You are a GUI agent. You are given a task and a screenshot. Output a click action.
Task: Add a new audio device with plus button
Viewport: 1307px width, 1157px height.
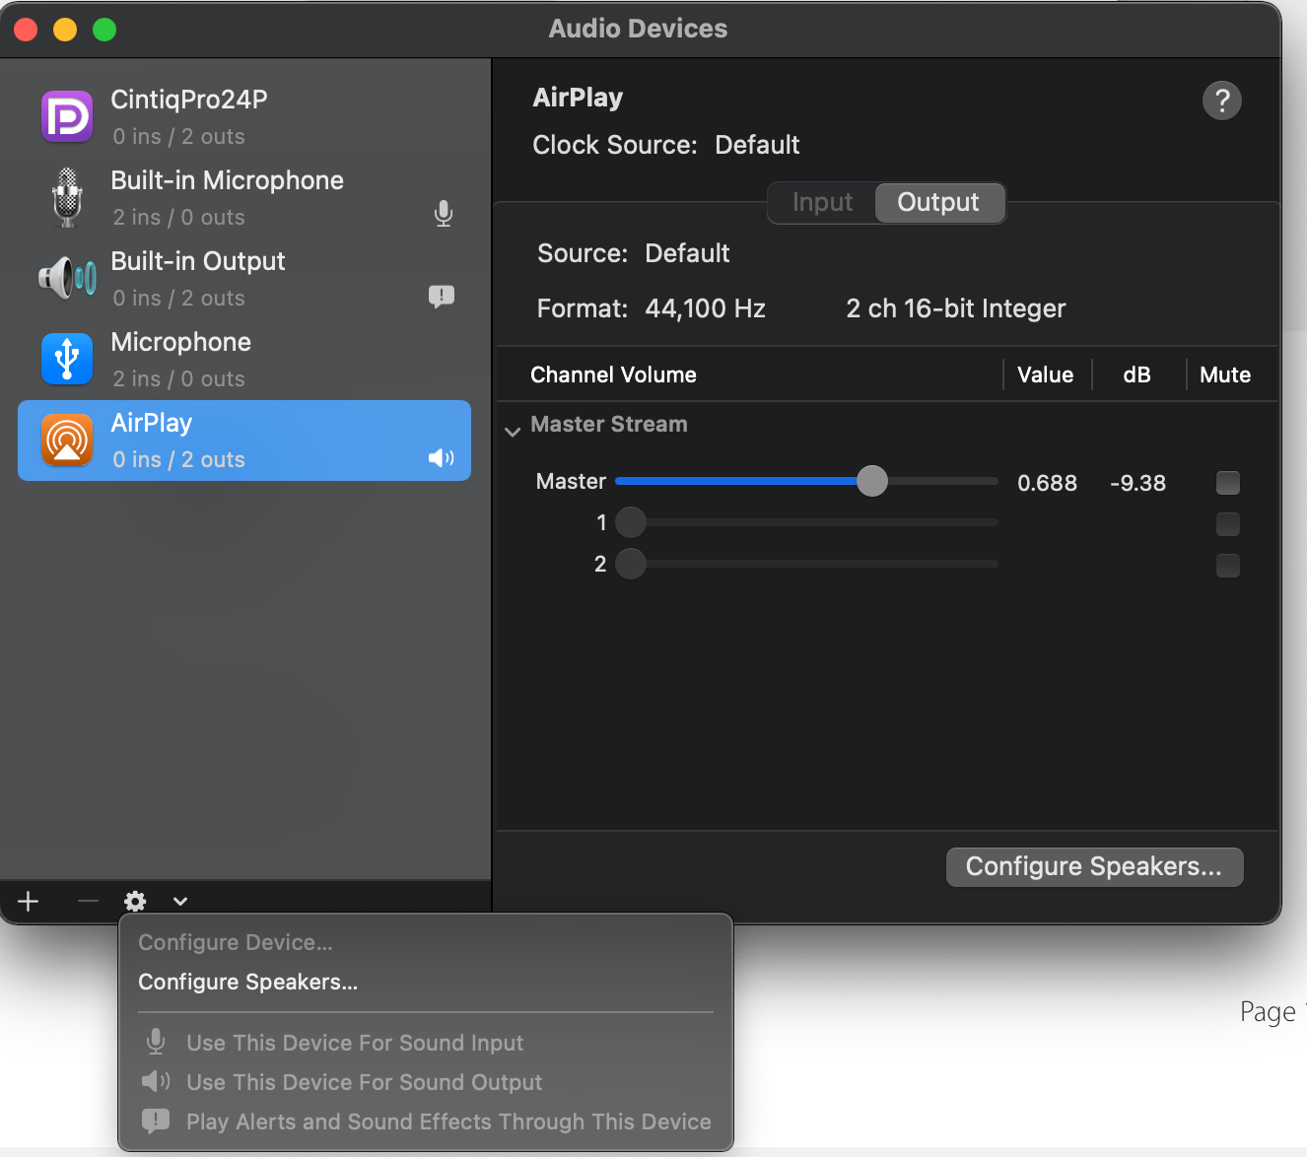29,901
